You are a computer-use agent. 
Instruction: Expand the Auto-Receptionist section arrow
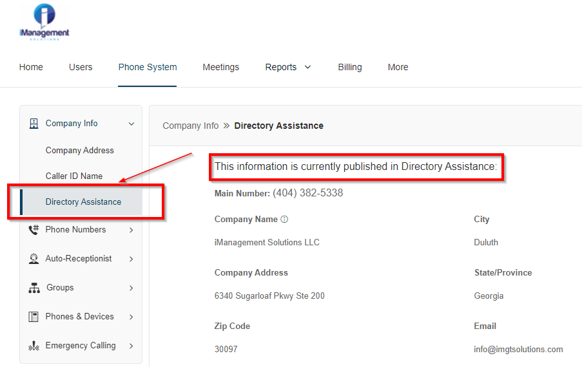131,259
